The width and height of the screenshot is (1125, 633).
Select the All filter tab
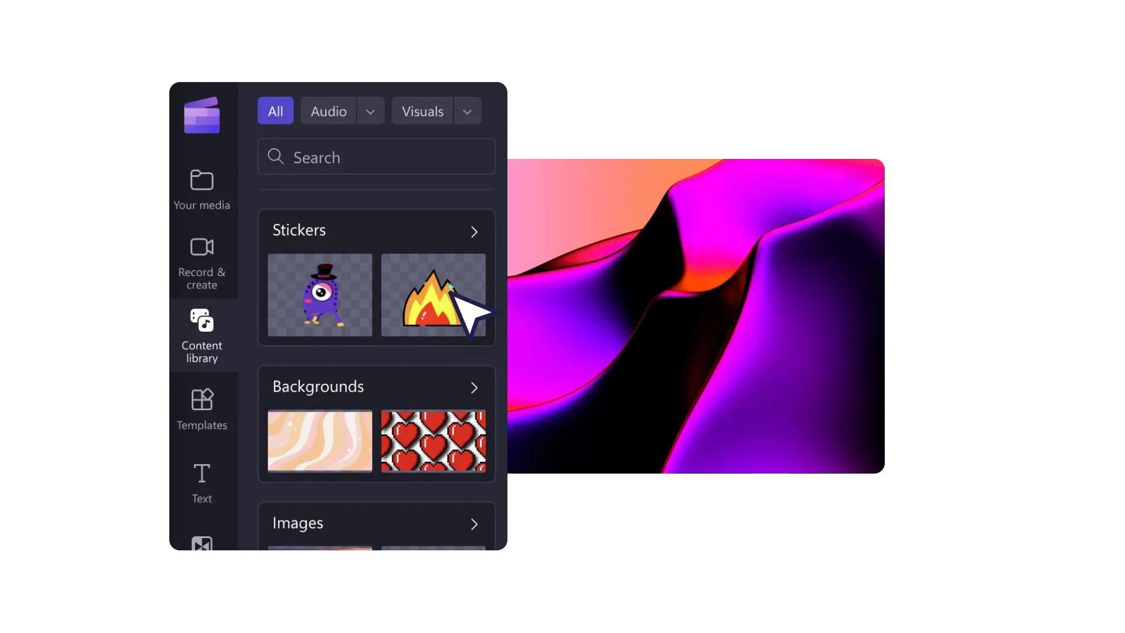(275, 111)
